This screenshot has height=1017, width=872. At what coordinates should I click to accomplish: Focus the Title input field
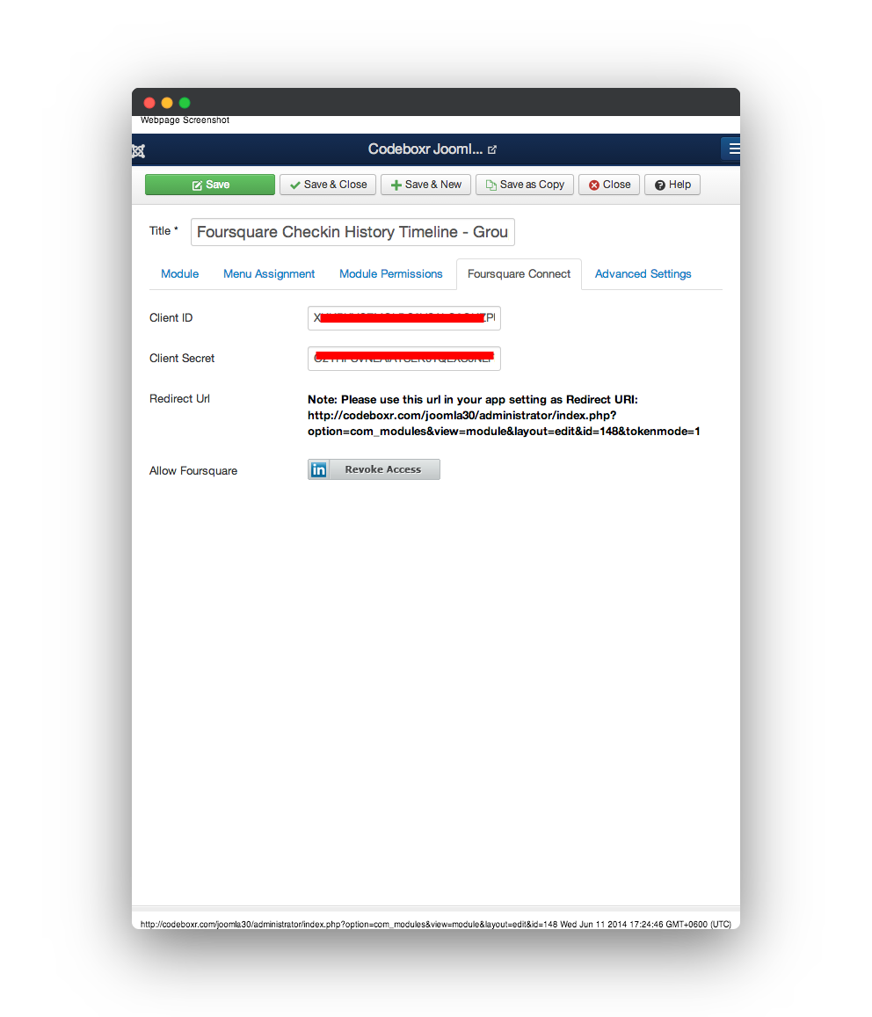353,232
